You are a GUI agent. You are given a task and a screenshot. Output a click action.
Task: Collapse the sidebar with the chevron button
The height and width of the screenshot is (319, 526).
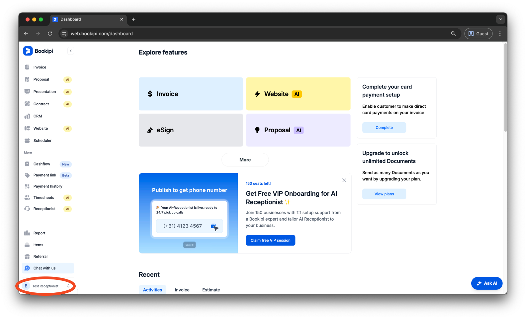(71, 51)
